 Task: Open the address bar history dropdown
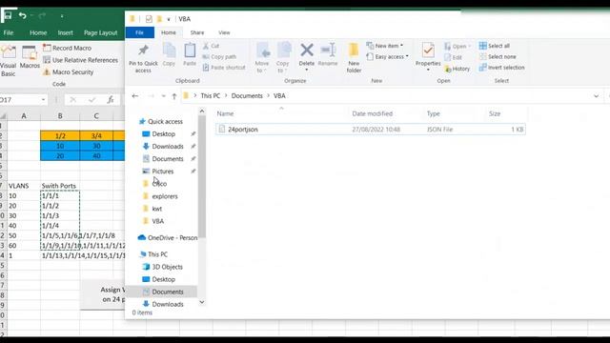pos(596,96)
